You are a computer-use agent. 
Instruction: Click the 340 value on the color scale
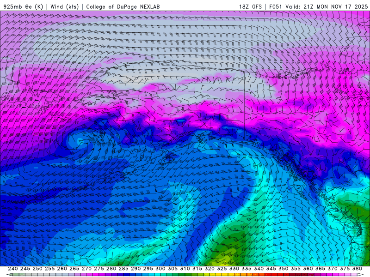pos(259,269)
